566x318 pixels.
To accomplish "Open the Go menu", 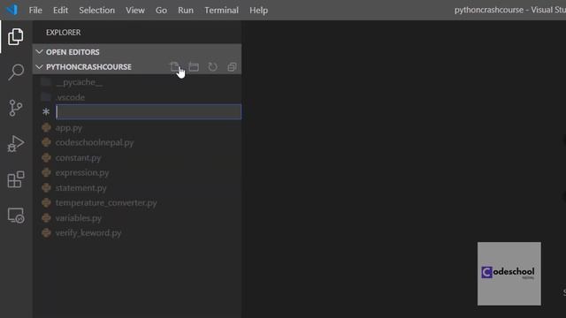I will pyautogui.click(x=161, y=10).
